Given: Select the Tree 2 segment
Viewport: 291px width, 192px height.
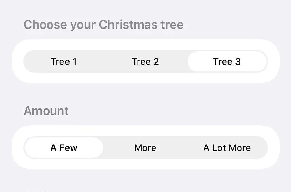Looking at the screenshot, I should coord(145,62).
